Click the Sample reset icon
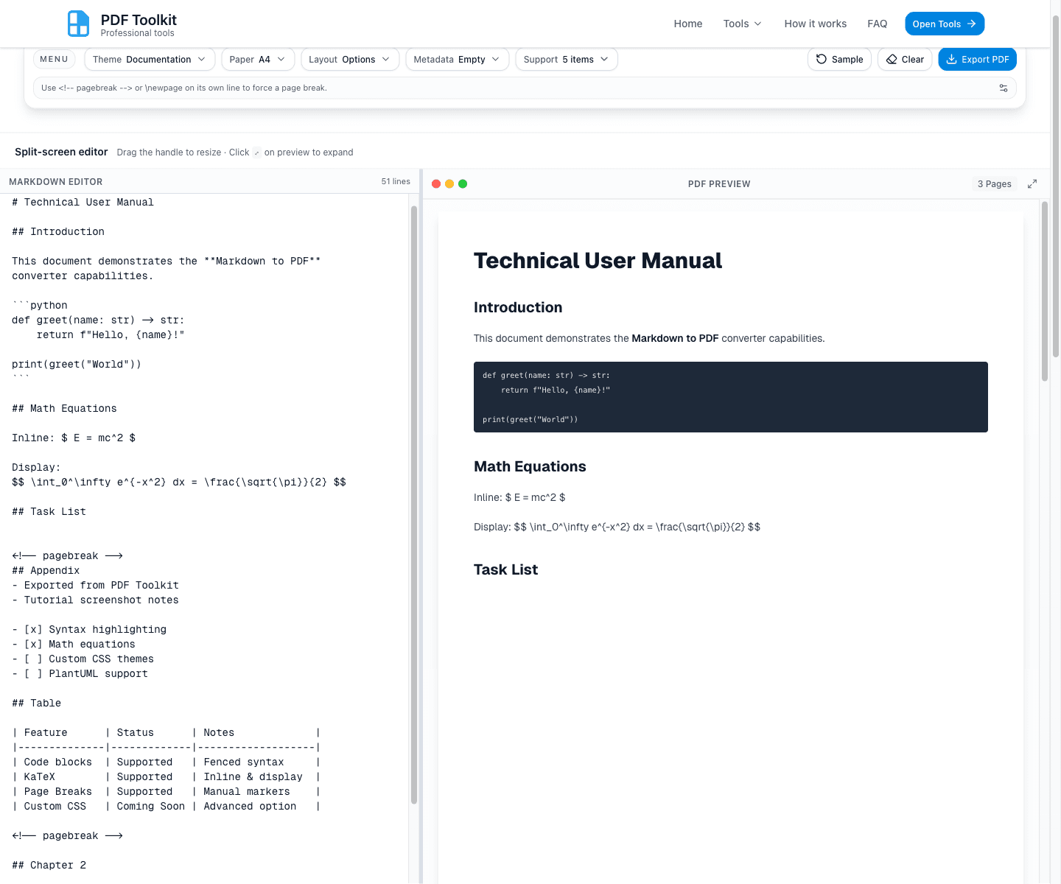The width and height of the screenshot is (1061, 884). click(821, 59)
